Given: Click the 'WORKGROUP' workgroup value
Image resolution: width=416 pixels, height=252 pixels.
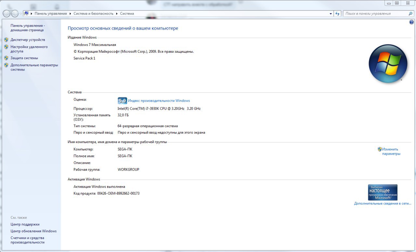Looking at the screenshot, I should 128,169.
